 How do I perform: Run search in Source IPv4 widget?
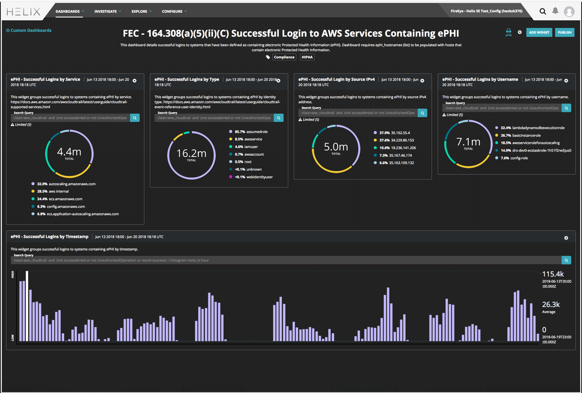[x=423, y=113]
